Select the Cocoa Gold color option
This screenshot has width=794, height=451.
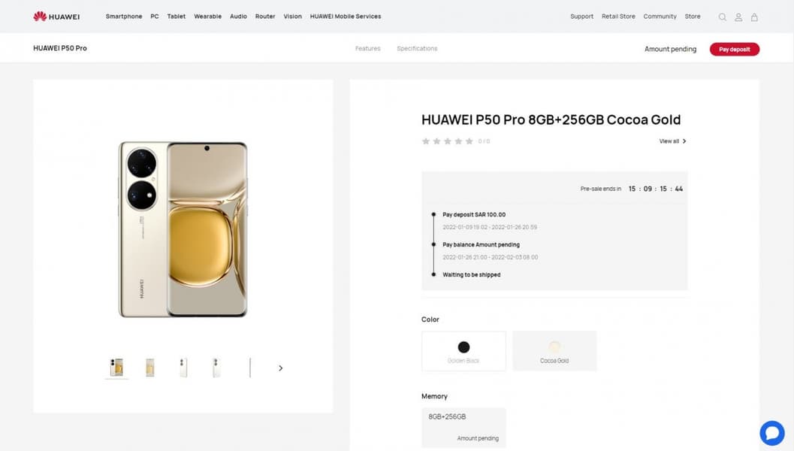554,351
